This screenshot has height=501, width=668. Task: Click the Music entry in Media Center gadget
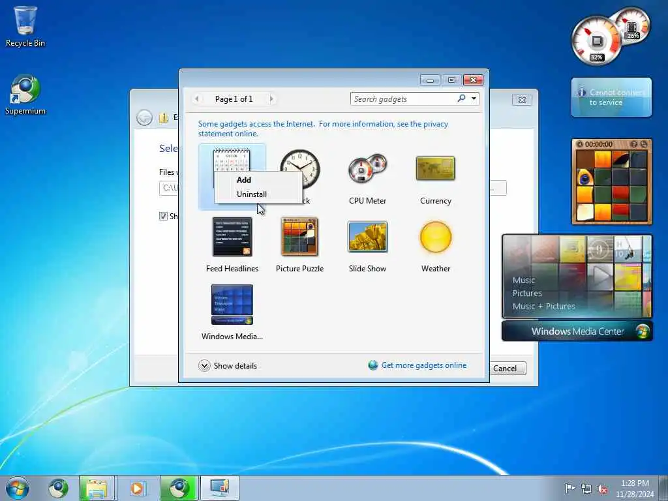(524, 280)
